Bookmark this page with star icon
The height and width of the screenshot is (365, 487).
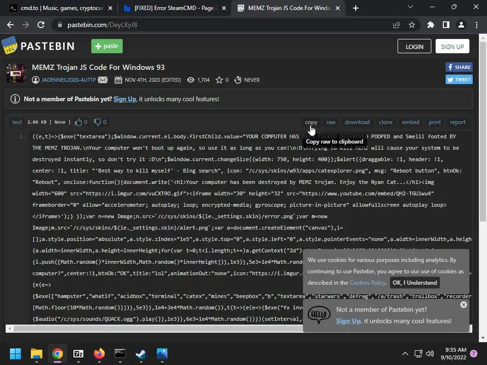(411, 25)
